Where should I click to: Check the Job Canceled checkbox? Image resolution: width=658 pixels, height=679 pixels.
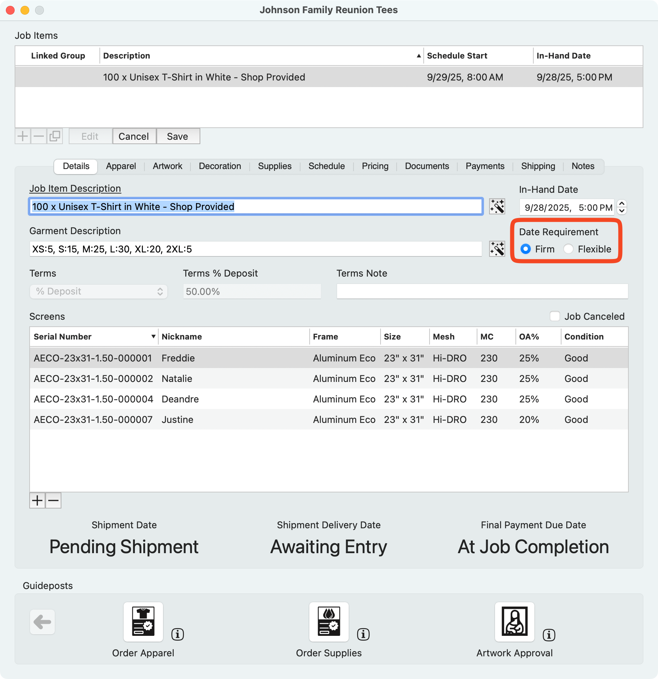point(555,316)
